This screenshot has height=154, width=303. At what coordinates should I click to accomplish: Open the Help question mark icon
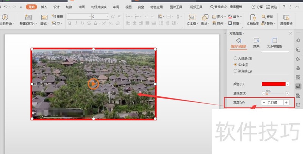click(x=284, y=7)
